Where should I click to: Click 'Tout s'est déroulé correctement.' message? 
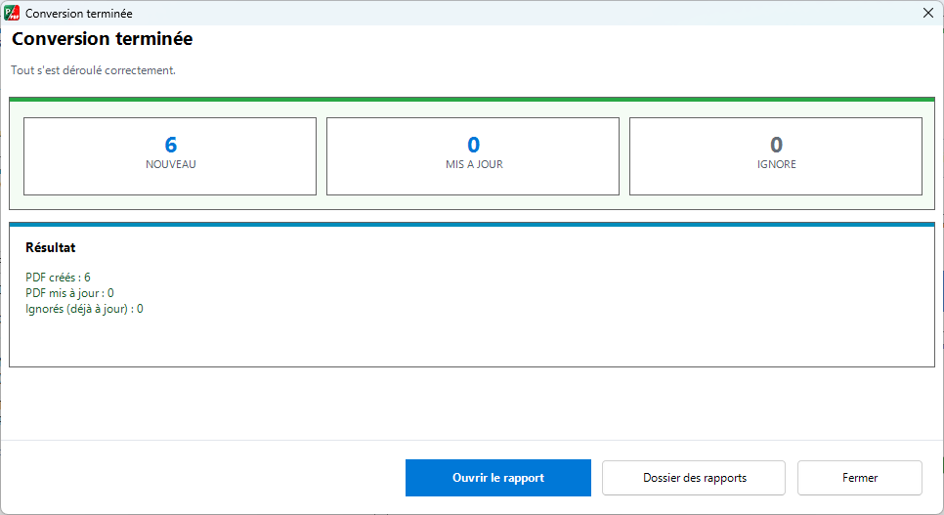(x=93, y=69)
